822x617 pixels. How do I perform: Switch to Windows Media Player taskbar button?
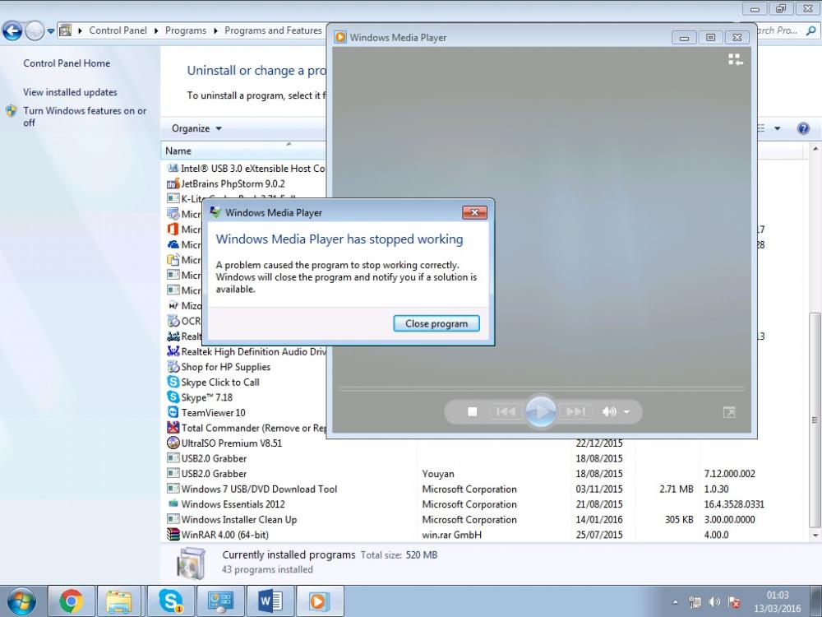click(x=319, y=601)
